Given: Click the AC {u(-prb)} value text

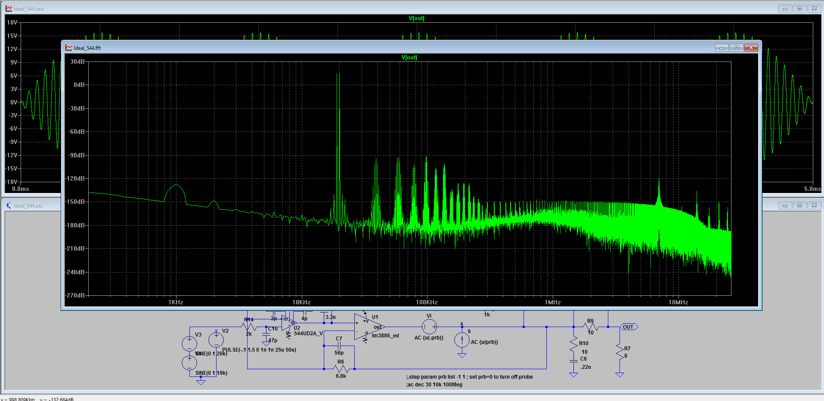Looking at the screenshot, I should pos(429,338).
